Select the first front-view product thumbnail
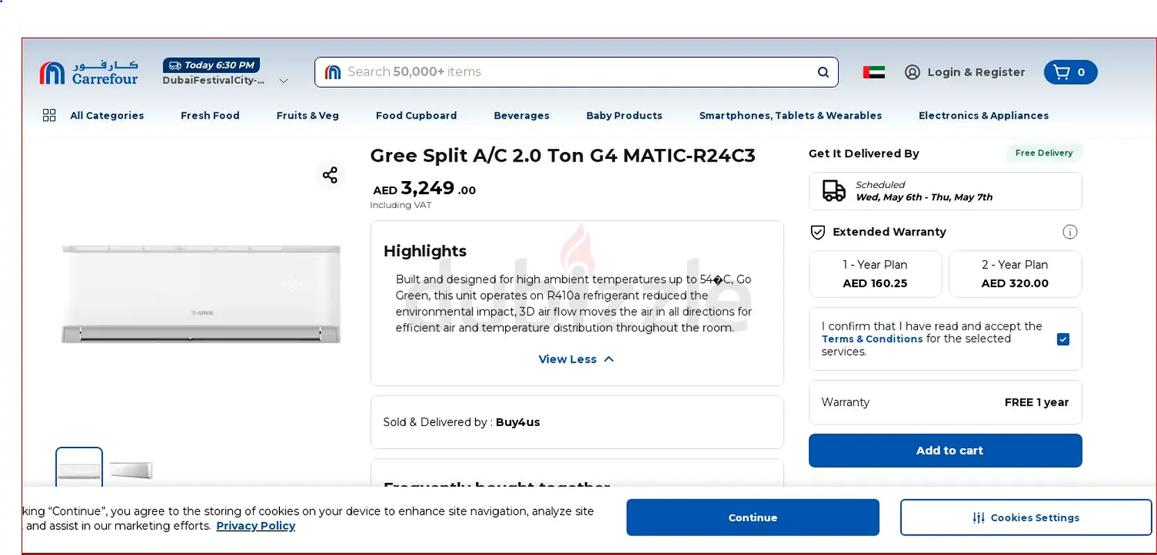The image size is (1157, 555). (x=79, y=468)
